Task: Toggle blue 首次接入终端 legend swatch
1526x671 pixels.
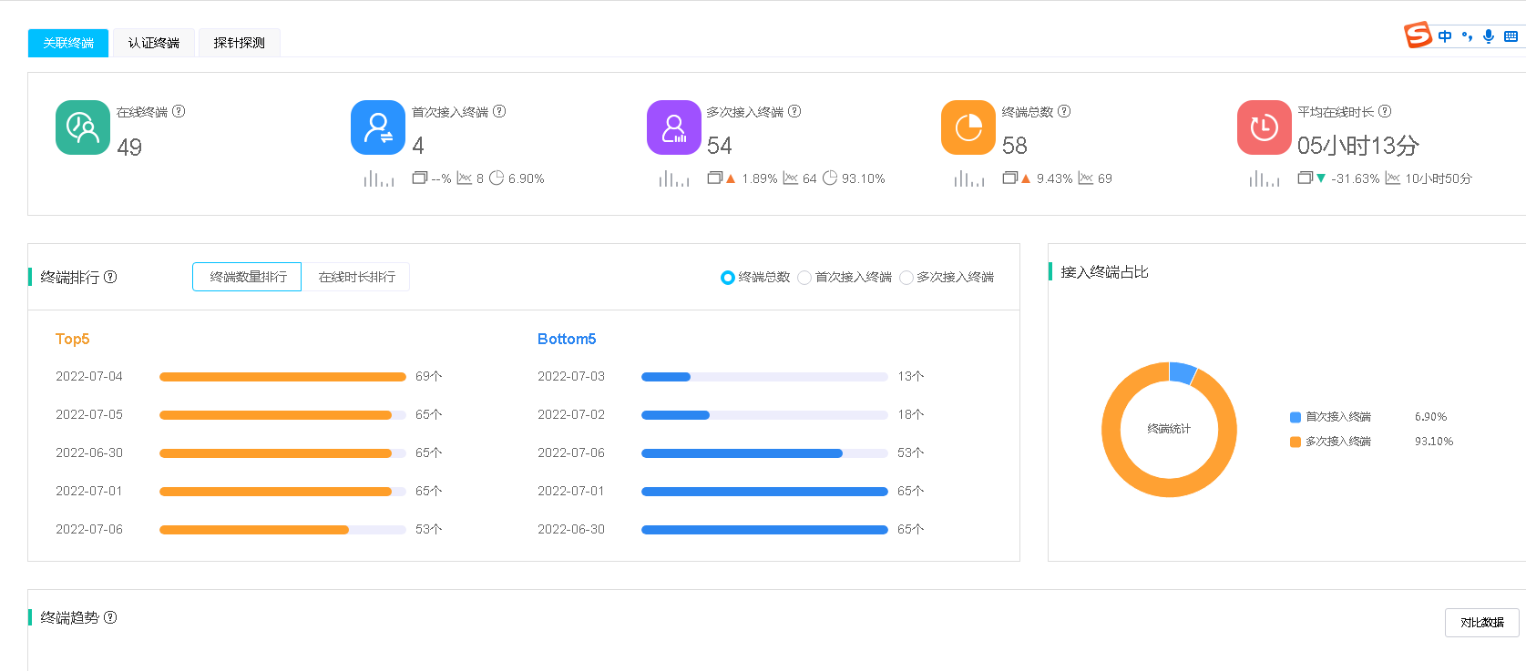Action: tap(1295, 417)
